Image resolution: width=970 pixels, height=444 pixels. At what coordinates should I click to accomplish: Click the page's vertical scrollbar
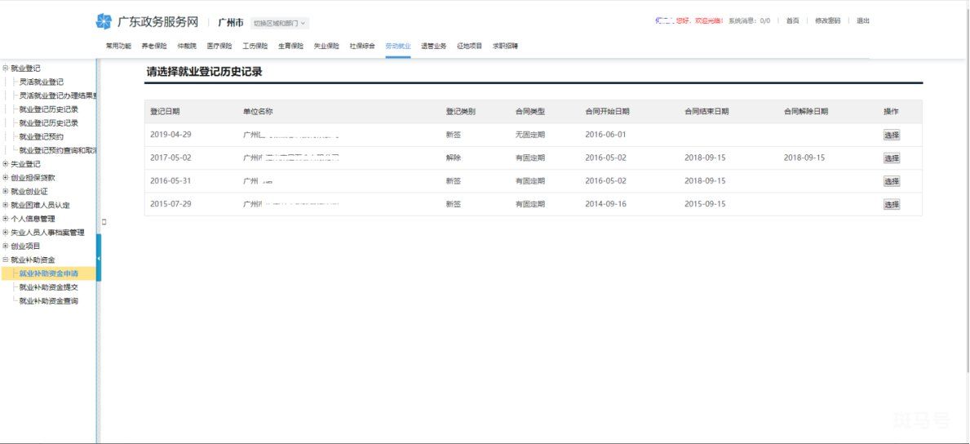pos(967,186)
